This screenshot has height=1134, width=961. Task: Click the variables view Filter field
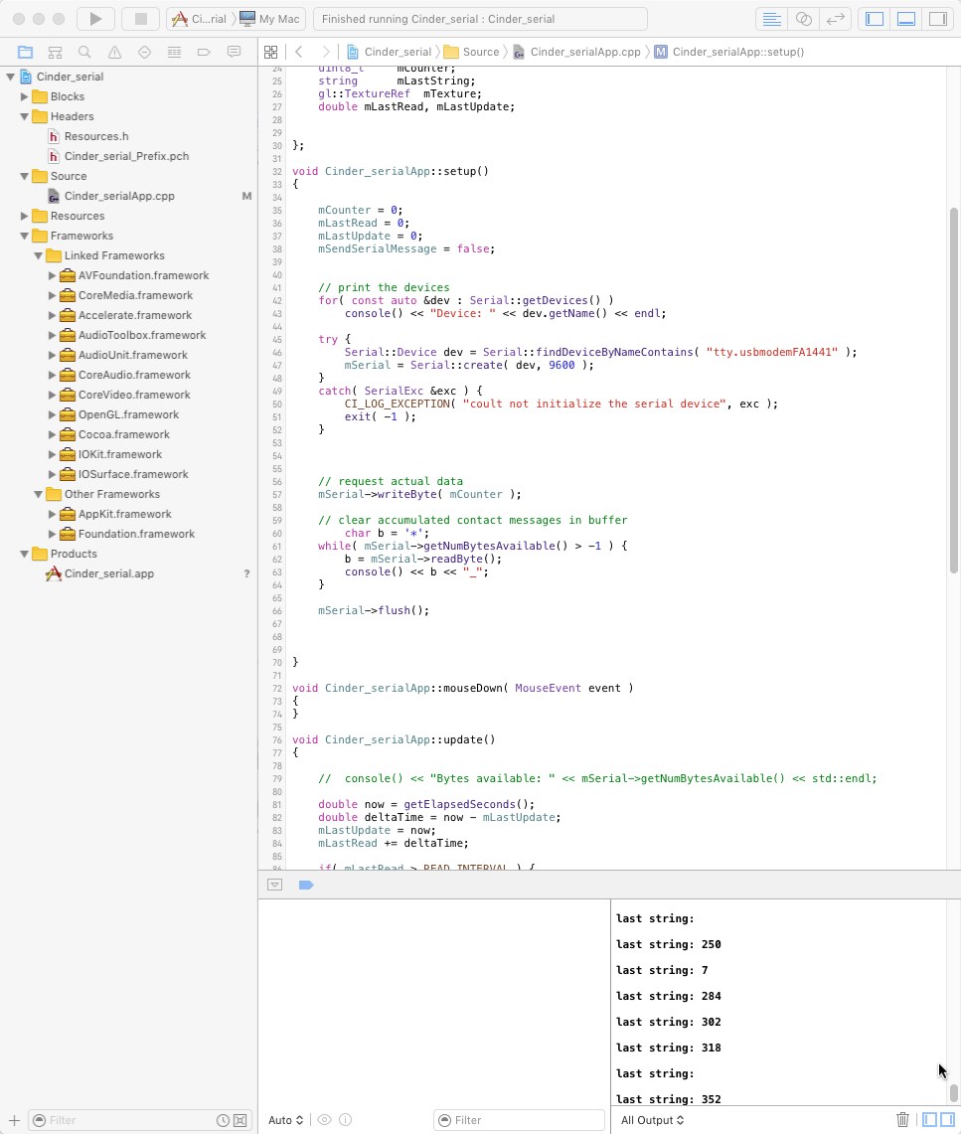519,1119
